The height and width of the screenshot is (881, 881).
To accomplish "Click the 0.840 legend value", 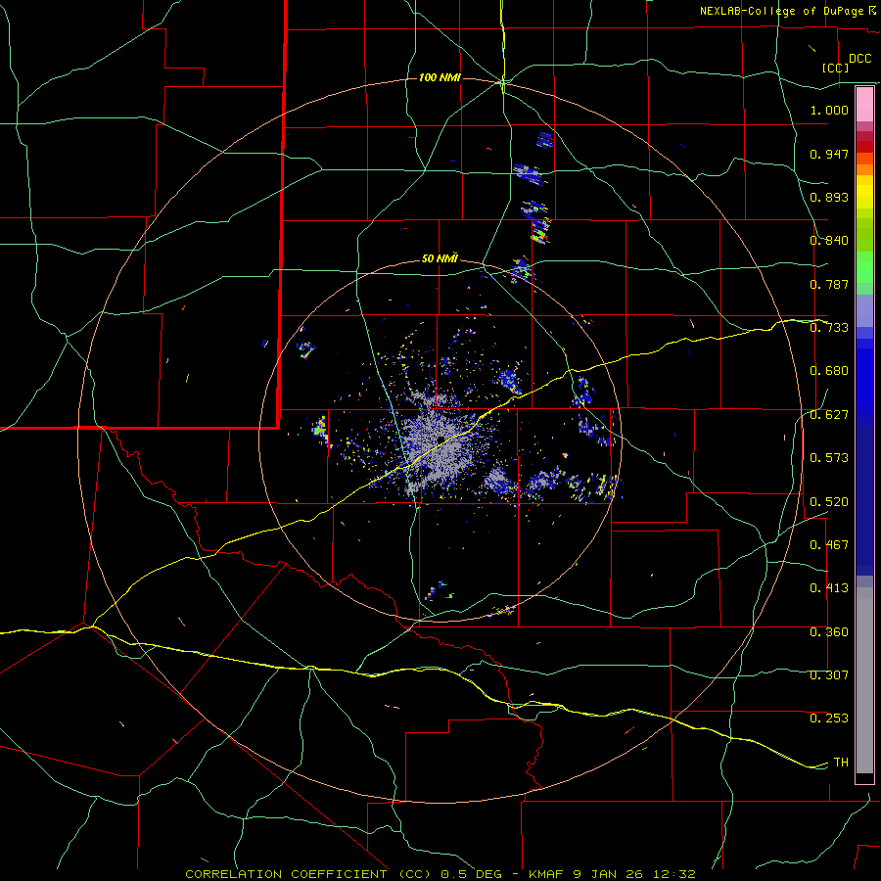I will click(x=829, y=241).
